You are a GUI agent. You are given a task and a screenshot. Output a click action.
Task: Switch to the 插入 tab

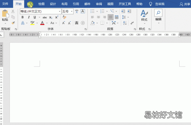click(x=30, y=4)
